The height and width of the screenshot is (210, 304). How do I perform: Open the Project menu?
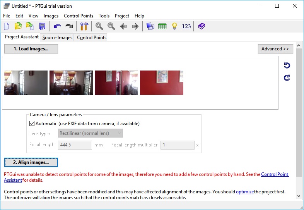[122, 16]
